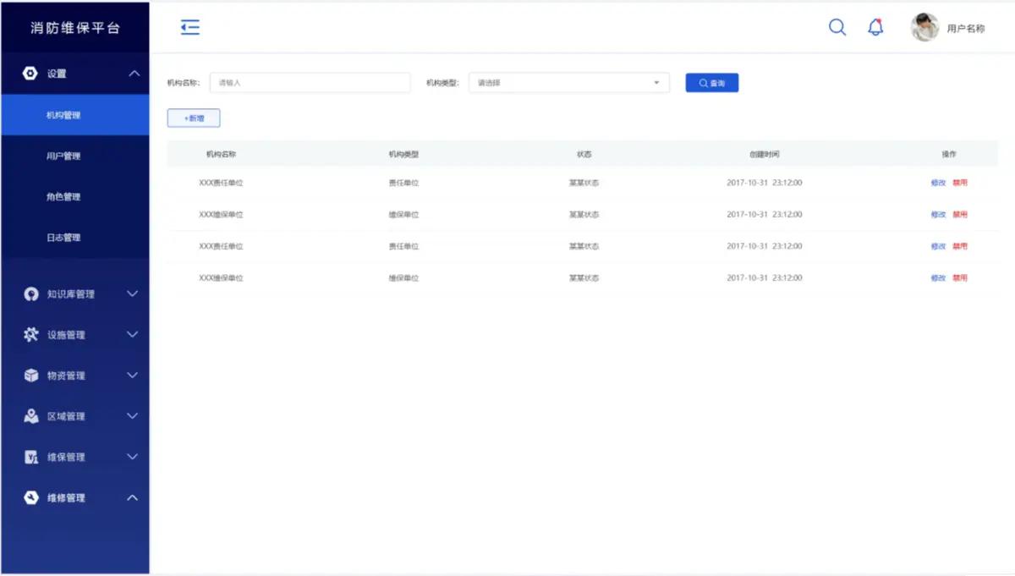Click the 设施管理 gear icon
Viewport: 1015px width, 576px height.
point(31,335)
